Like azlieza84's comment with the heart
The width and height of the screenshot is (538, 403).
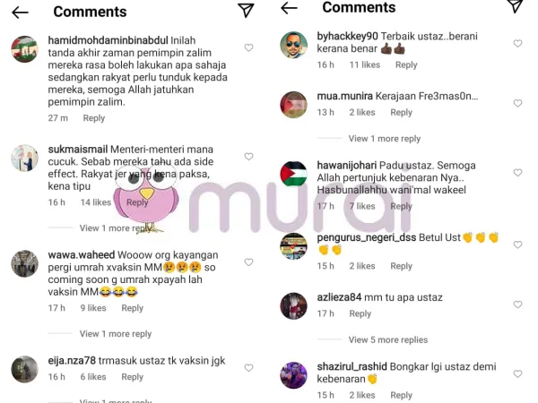517,304
